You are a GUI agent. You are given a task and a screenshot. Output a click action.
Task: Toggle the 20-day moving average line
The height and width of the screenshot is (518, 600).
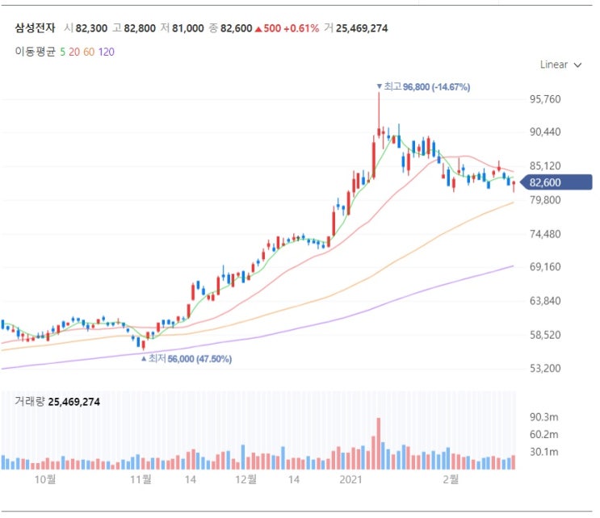74,52
